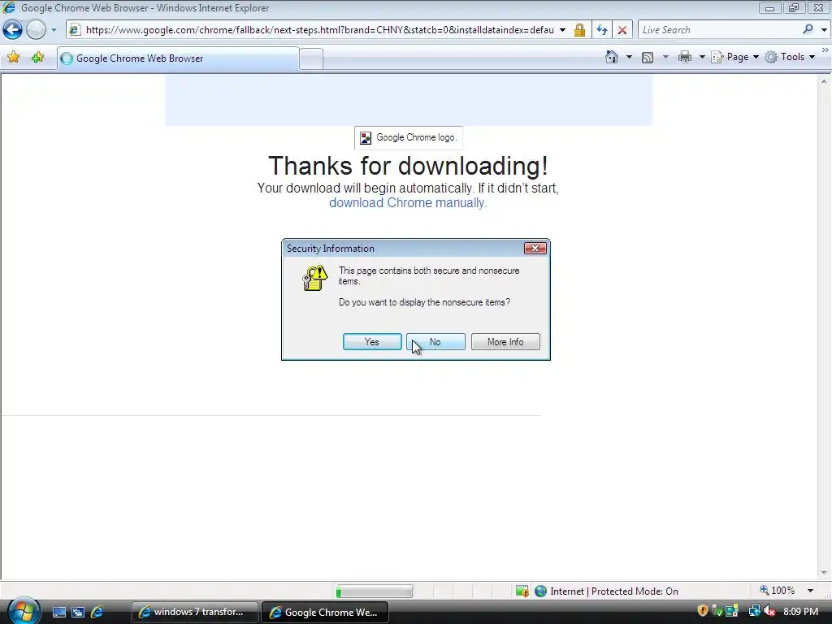Image resolution: width=832 pixels, height=624 pixels.
Task: Show more toolbar commands chevron
Action: pos(825,50)
